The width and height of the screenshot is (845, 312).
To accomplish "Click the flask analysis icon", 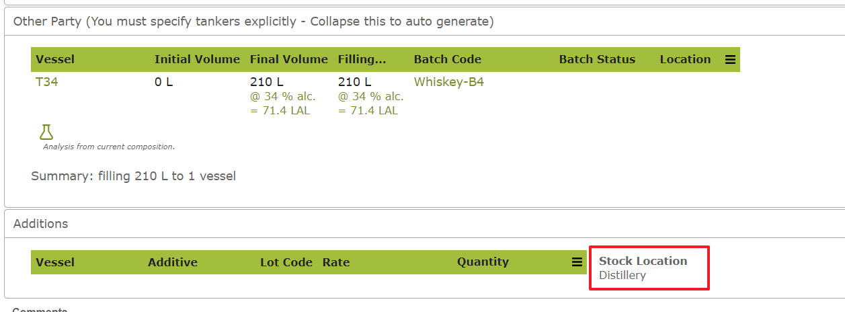I will pyautogui.click(x=46, y=132).
